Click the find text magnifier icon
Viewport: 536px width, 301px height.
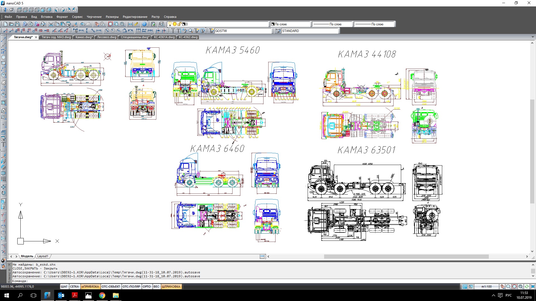(190, 31)
